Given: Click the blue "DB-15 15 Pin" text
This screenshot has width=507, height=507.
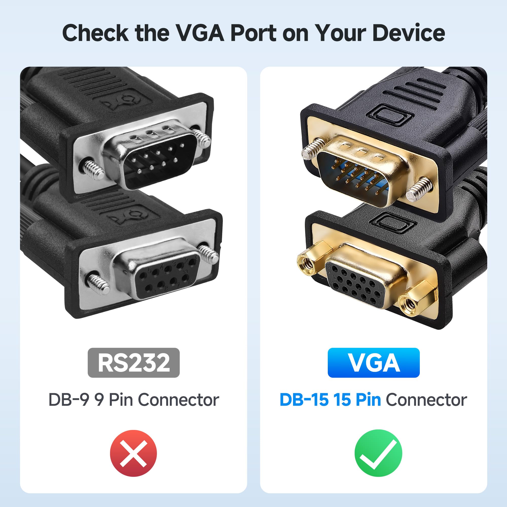Looking at the screenshot, I should coord(330,400).
